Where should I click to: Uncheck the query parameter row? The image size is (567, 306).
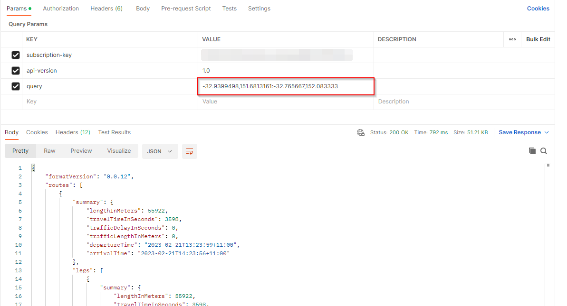click(x=16, y=86)
